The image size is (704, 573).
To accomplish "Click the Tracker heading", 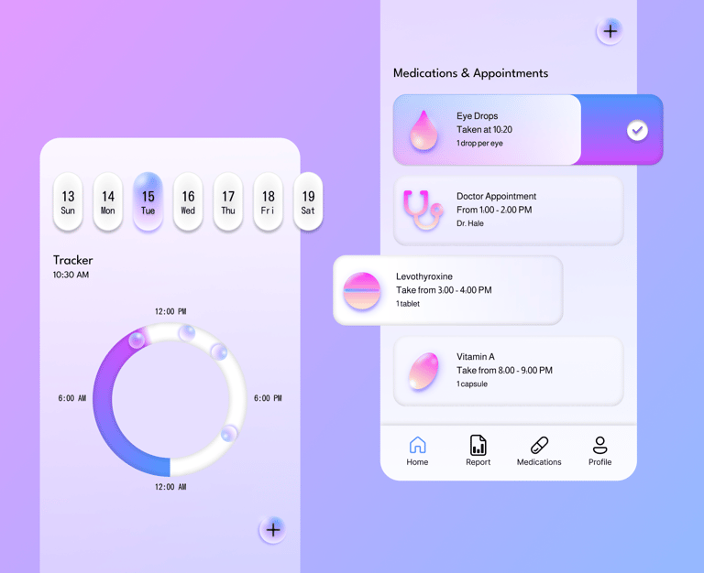I will (x=72, y=260).
